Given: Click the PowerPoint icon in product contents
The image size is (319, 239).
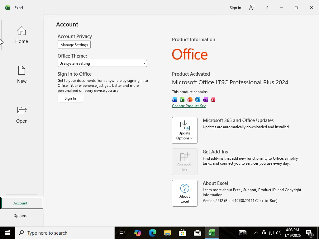Looking at the screenshot, I should (190, 100).
